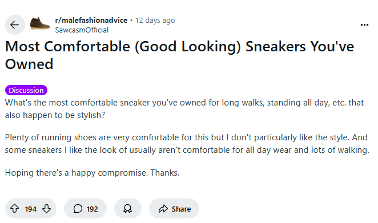Click the word 'Owned' in the title

click(29, 64)
